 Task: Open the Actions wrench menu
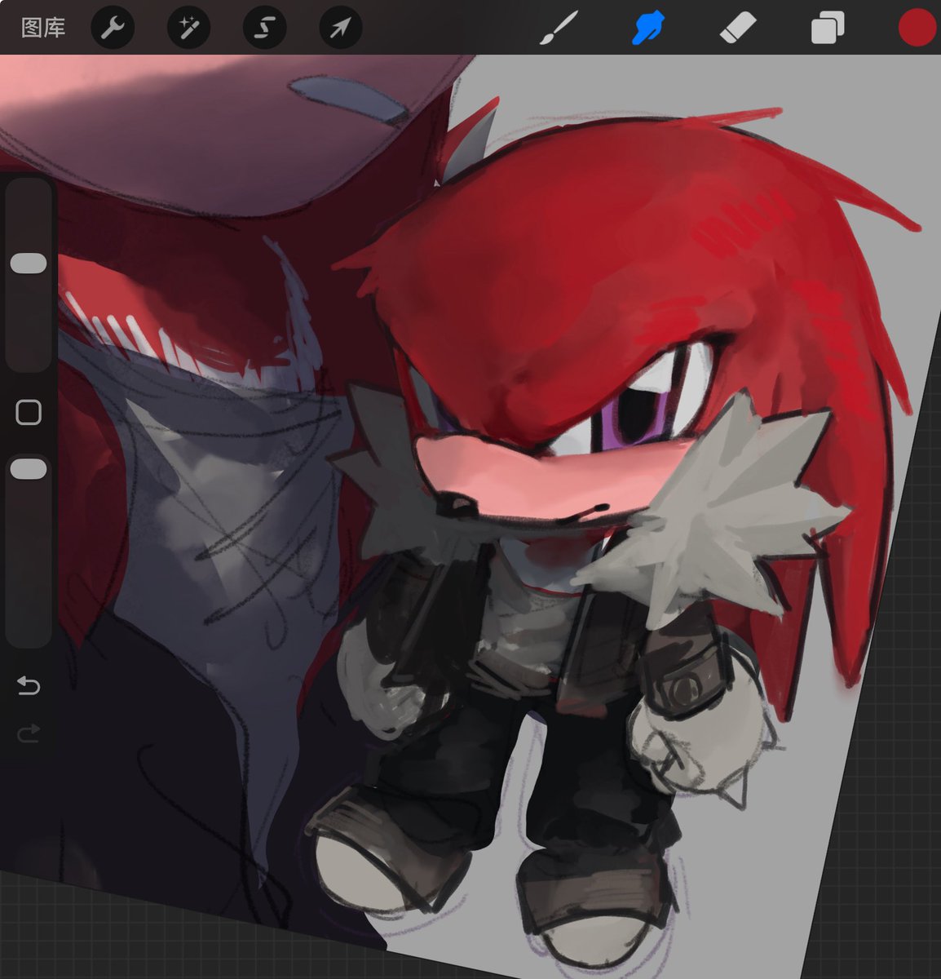113,29
